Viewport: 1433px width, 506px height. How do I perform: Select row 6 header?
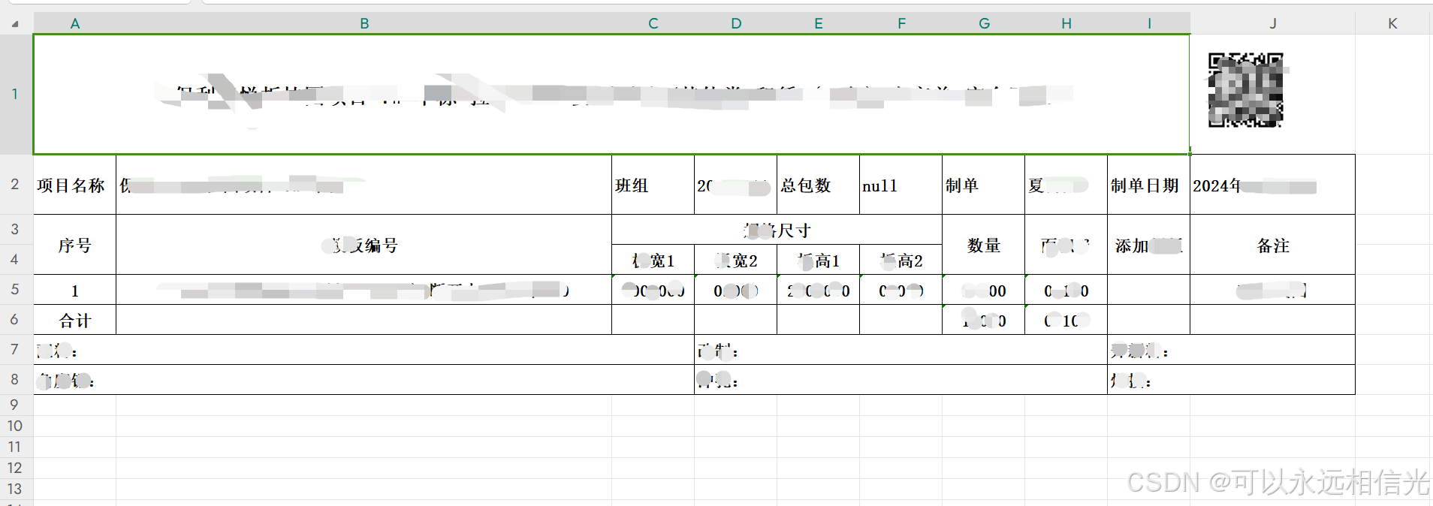point(15,319)
